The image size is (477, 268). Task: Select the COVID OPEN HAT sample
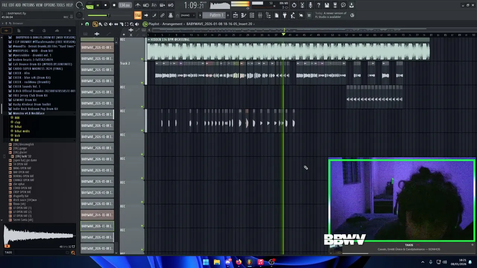pyautogui.click(x=22, y=188)
